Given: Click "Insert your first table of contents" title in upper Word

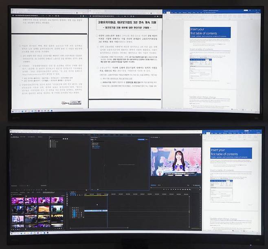Looking at the screenshot, I should (x=204, y=31).
